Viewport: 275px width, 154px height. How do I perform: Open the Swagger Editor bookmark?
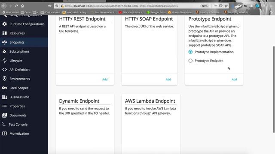pyautogui.click(x=156, y=12)
